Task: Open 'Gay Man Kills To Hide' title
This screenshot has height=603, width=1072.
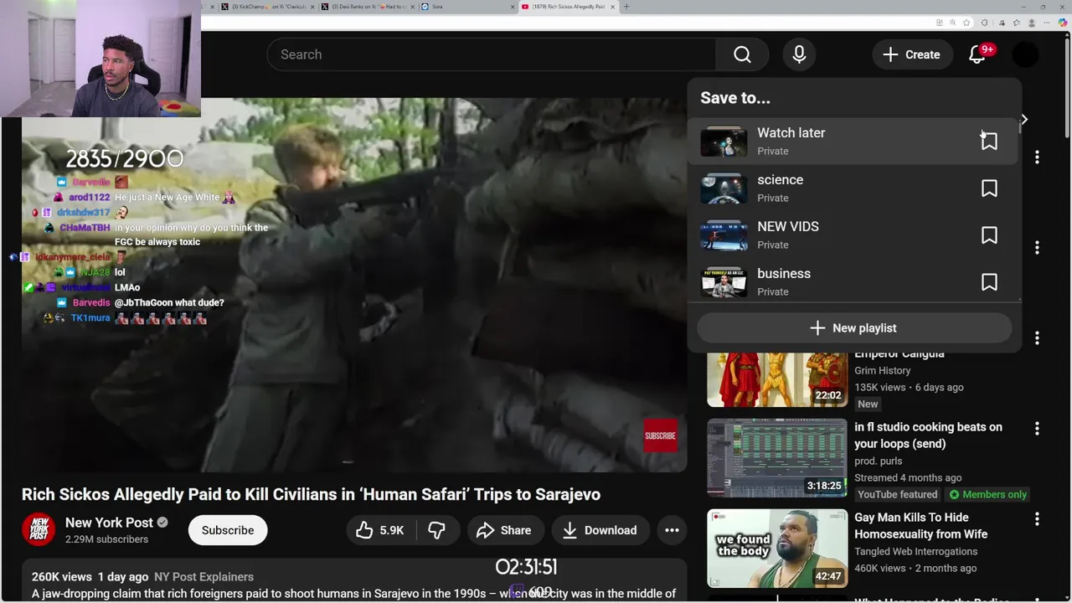Action: click(x=921, y=526)
